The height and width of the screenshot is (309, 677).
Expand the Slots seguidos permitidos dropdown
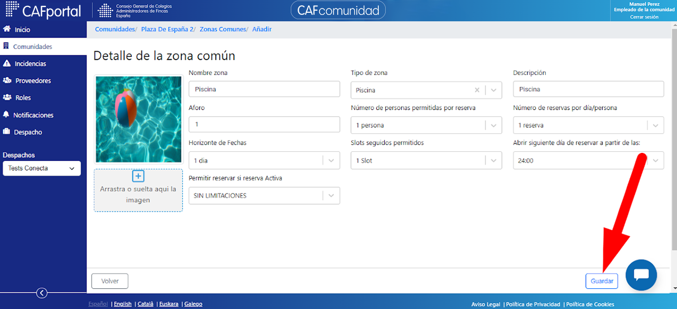point(493,160)
